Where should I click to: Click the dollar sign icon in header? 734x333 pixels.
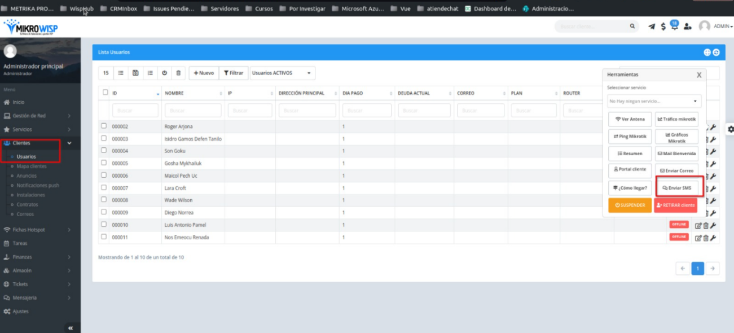pyautogui.click(x=663, y=27)
